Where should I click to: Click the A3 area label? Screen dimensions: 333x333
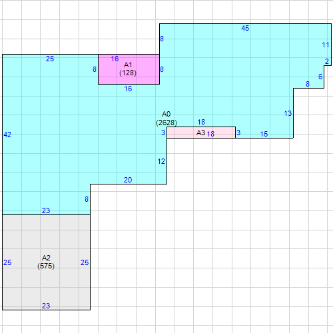pos(200,133)
